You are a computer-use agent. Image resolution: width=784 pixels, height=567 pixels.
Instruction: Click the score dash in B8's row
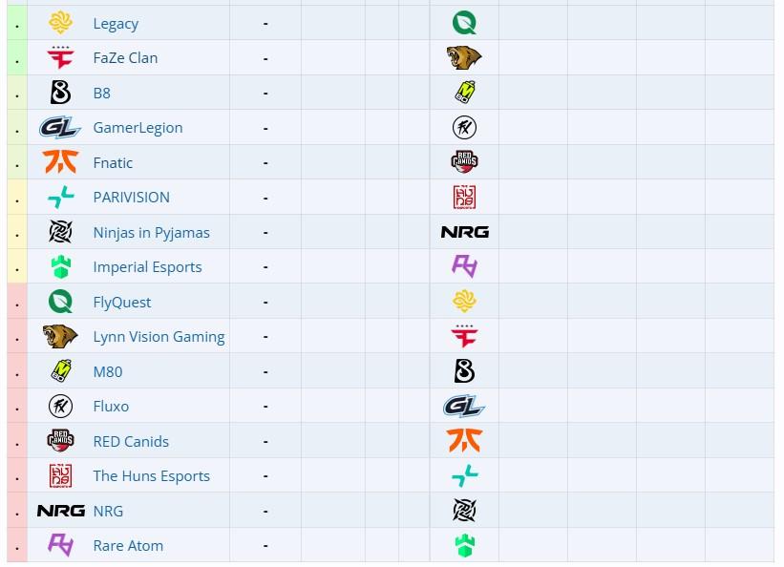[x=265, y=94]
